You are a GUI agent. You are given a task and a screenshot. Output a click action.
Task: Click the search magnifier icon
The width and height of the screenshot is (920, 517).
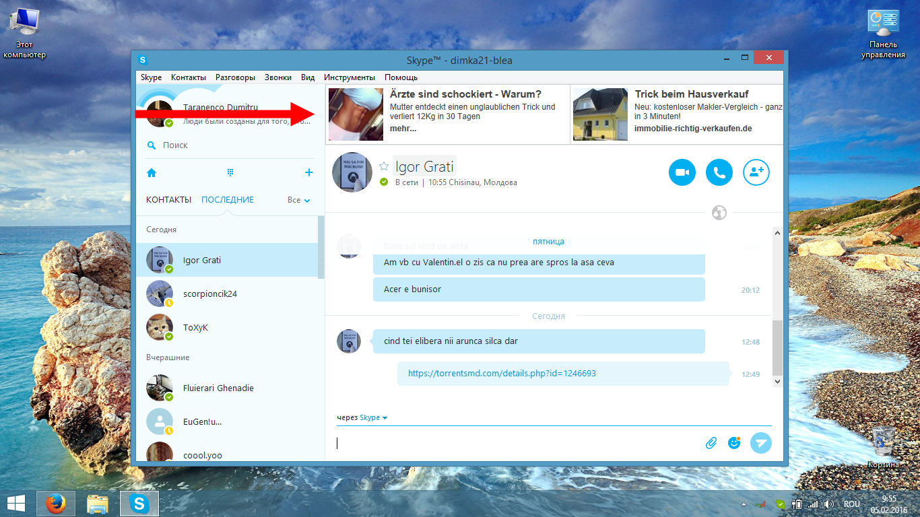click(x=152, y=145)
